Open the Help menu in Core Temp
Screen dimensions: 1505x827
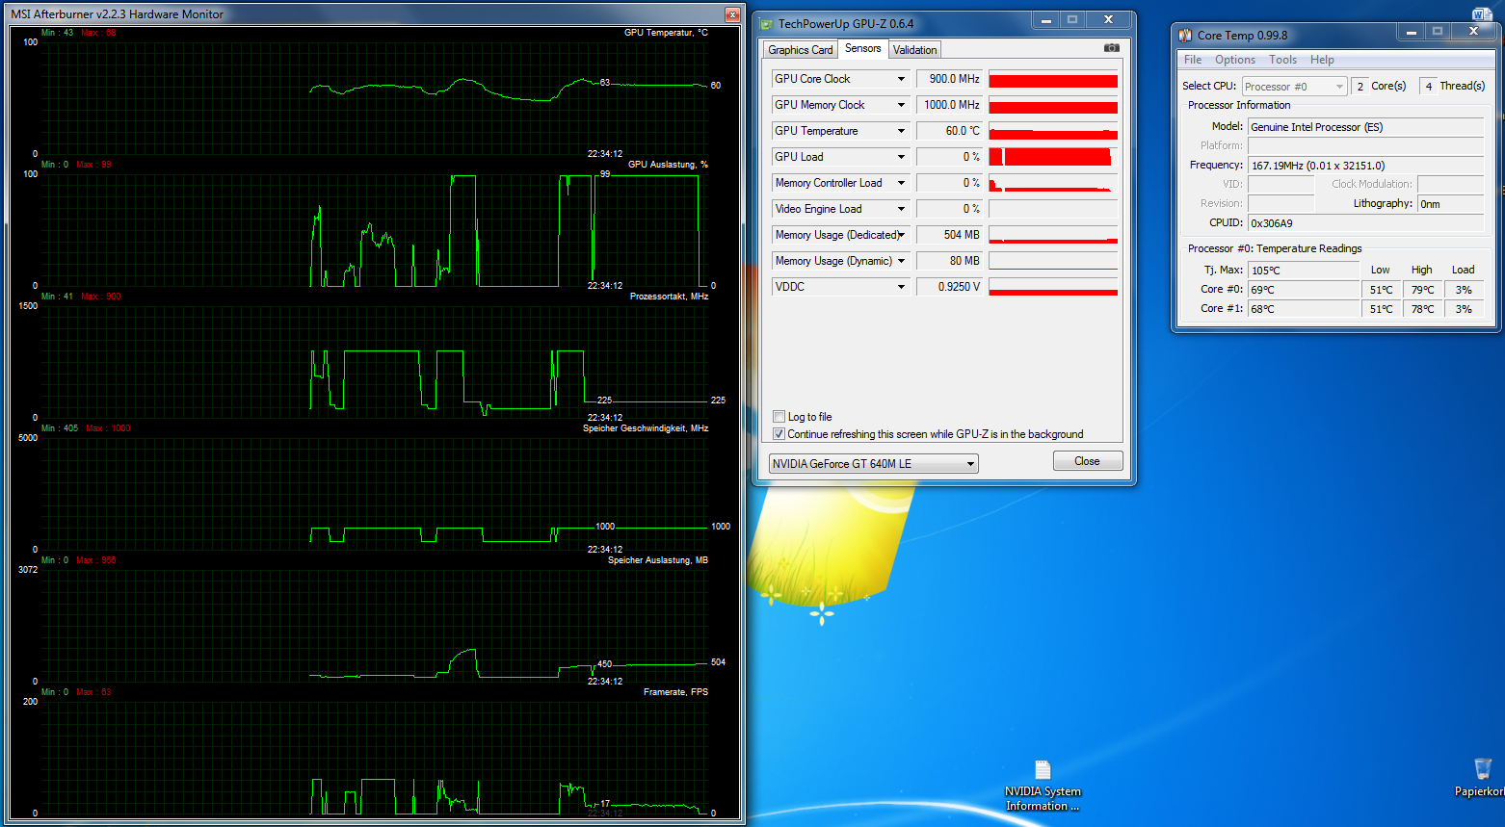coord(1322,60)
